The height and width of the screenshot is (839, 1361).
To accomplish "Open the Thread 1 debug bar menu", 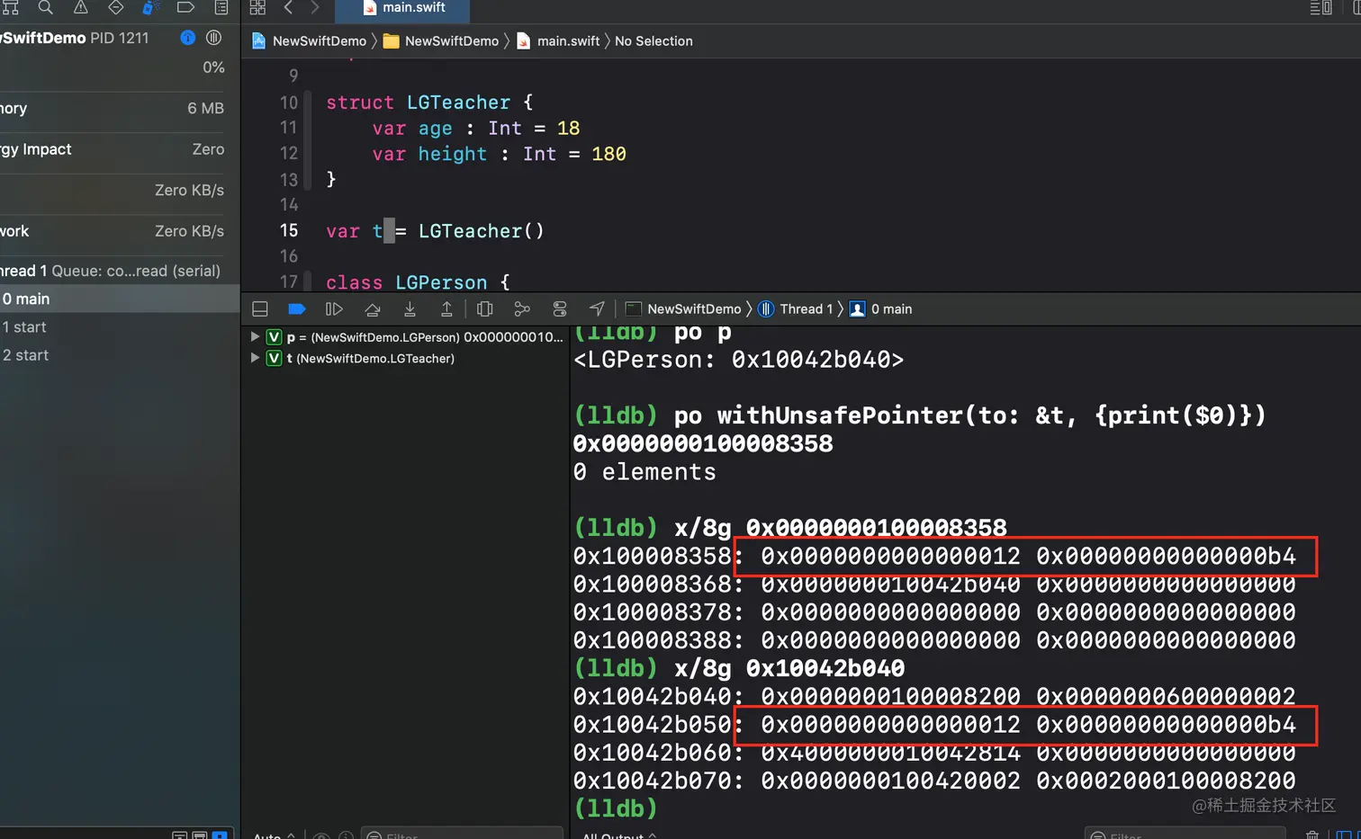I will point(795,309).
